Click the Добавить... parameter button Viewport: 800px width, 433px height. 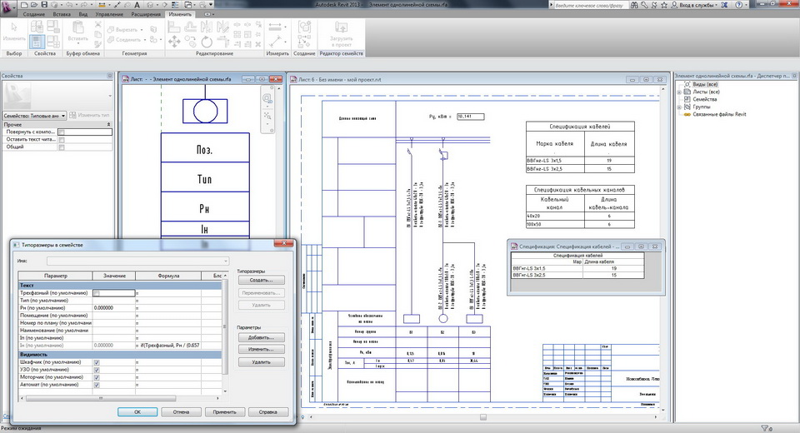(x=261, y=337)
